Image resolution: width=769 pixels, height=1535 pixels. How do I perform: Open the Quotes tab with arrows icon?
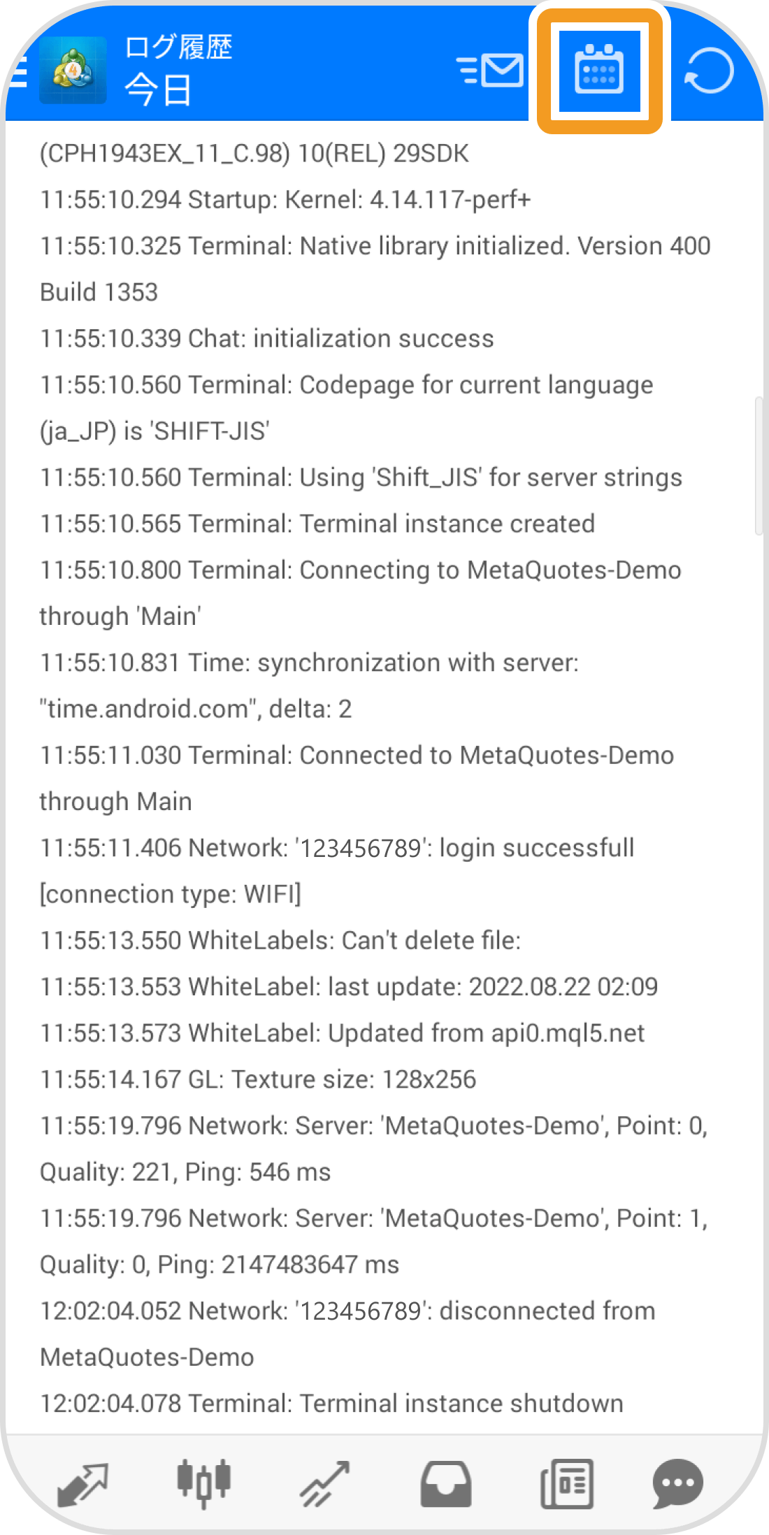click(83, 1483)
